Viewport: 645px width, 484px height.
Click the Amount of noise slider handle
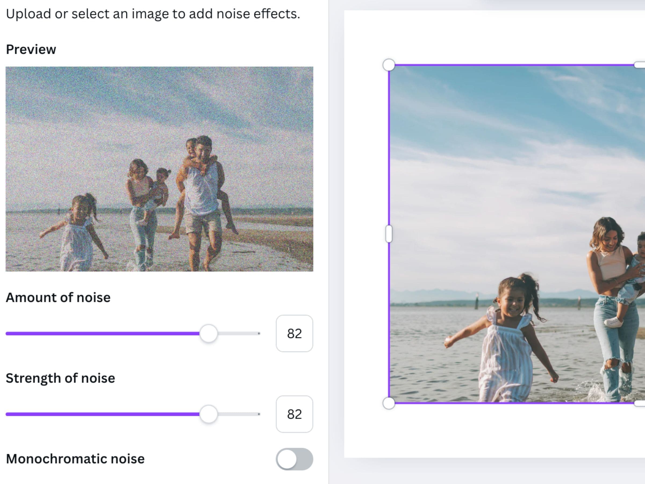click(x=209, y=333)
